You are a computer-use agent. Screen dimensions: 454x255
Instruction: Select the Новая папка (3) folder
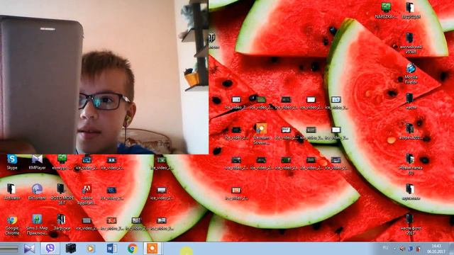point(411,164)
